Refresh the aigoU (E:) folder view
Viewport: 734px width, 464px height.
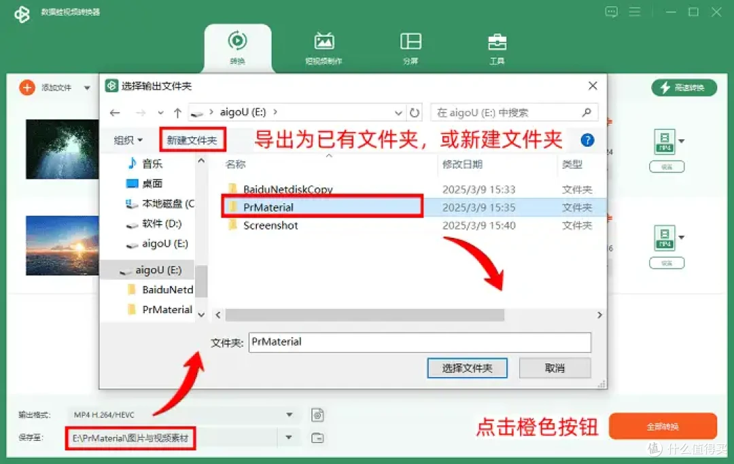tap(415, 113)
